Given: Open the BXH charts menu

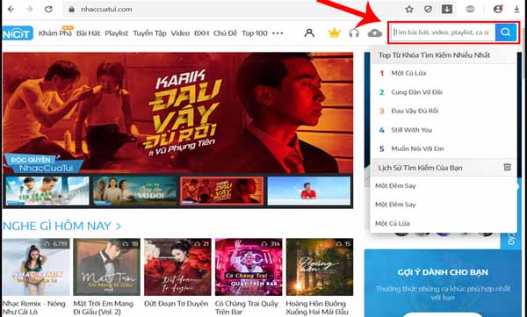Looking at the screenshot, I should coord(202,33).
